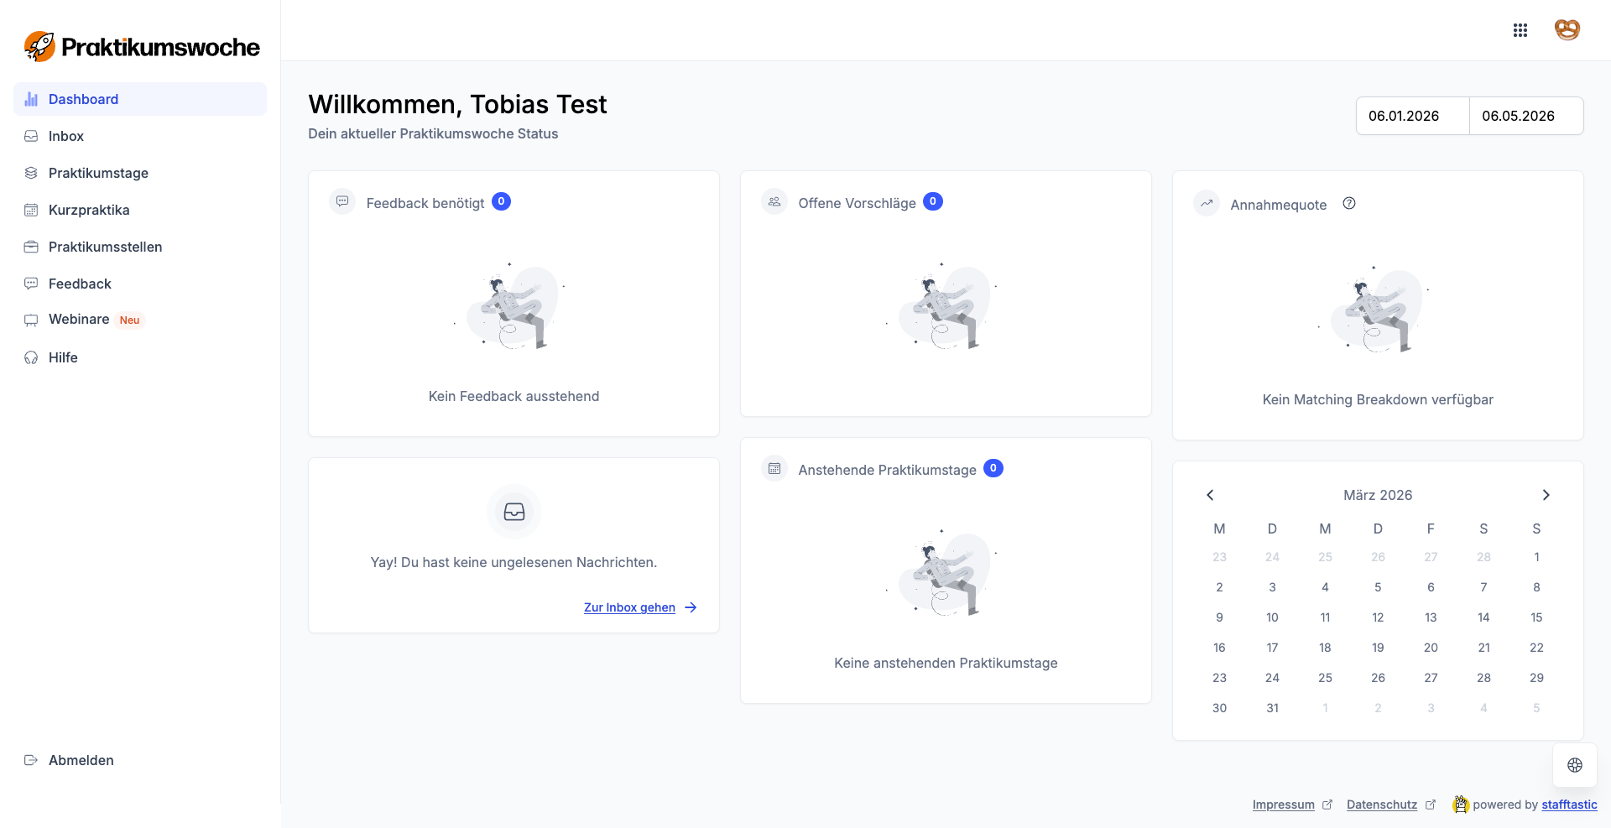Open Webinare in the sidebar
The image size is (1611, 828).
click(x=79, y=320)
